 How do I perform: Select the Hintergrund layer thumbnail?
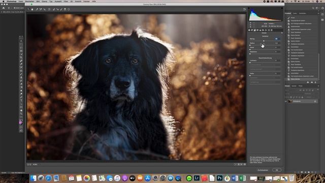(290, 101)
